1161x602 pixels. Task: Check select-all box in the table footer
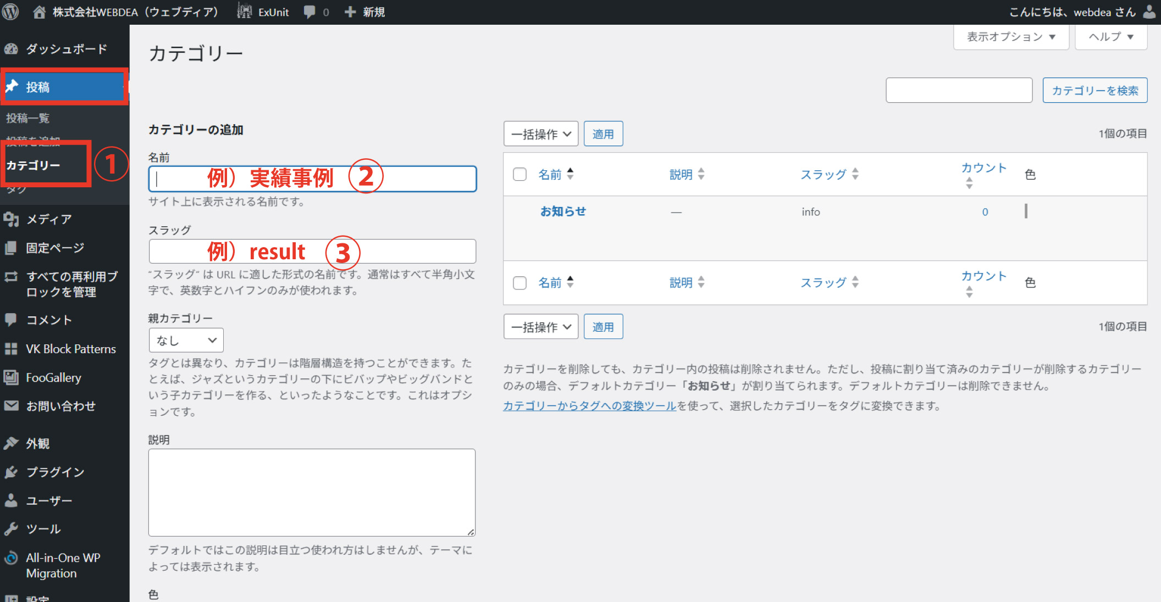coord(519,282)
